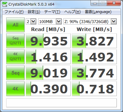
Task: Open the ヘルプ(H) menu
Action: click(x=72, y=12)
